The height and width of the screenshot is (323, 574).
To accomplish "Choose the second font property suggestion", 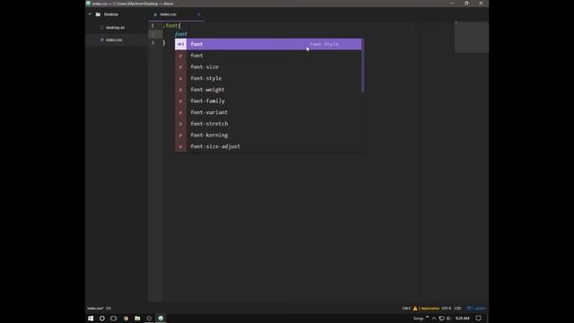I will [268, 56].
